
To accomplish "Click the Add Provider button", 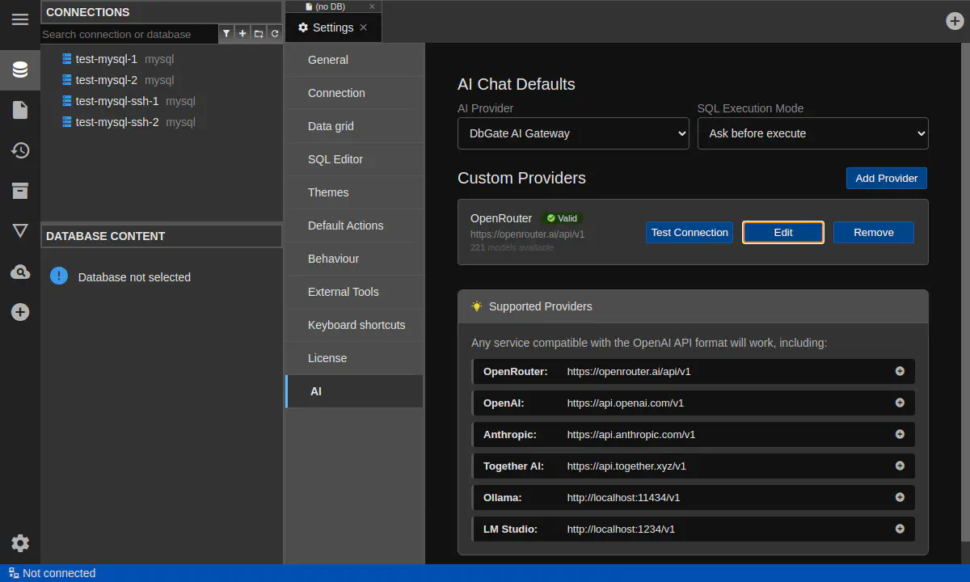I will click(886, 178).
